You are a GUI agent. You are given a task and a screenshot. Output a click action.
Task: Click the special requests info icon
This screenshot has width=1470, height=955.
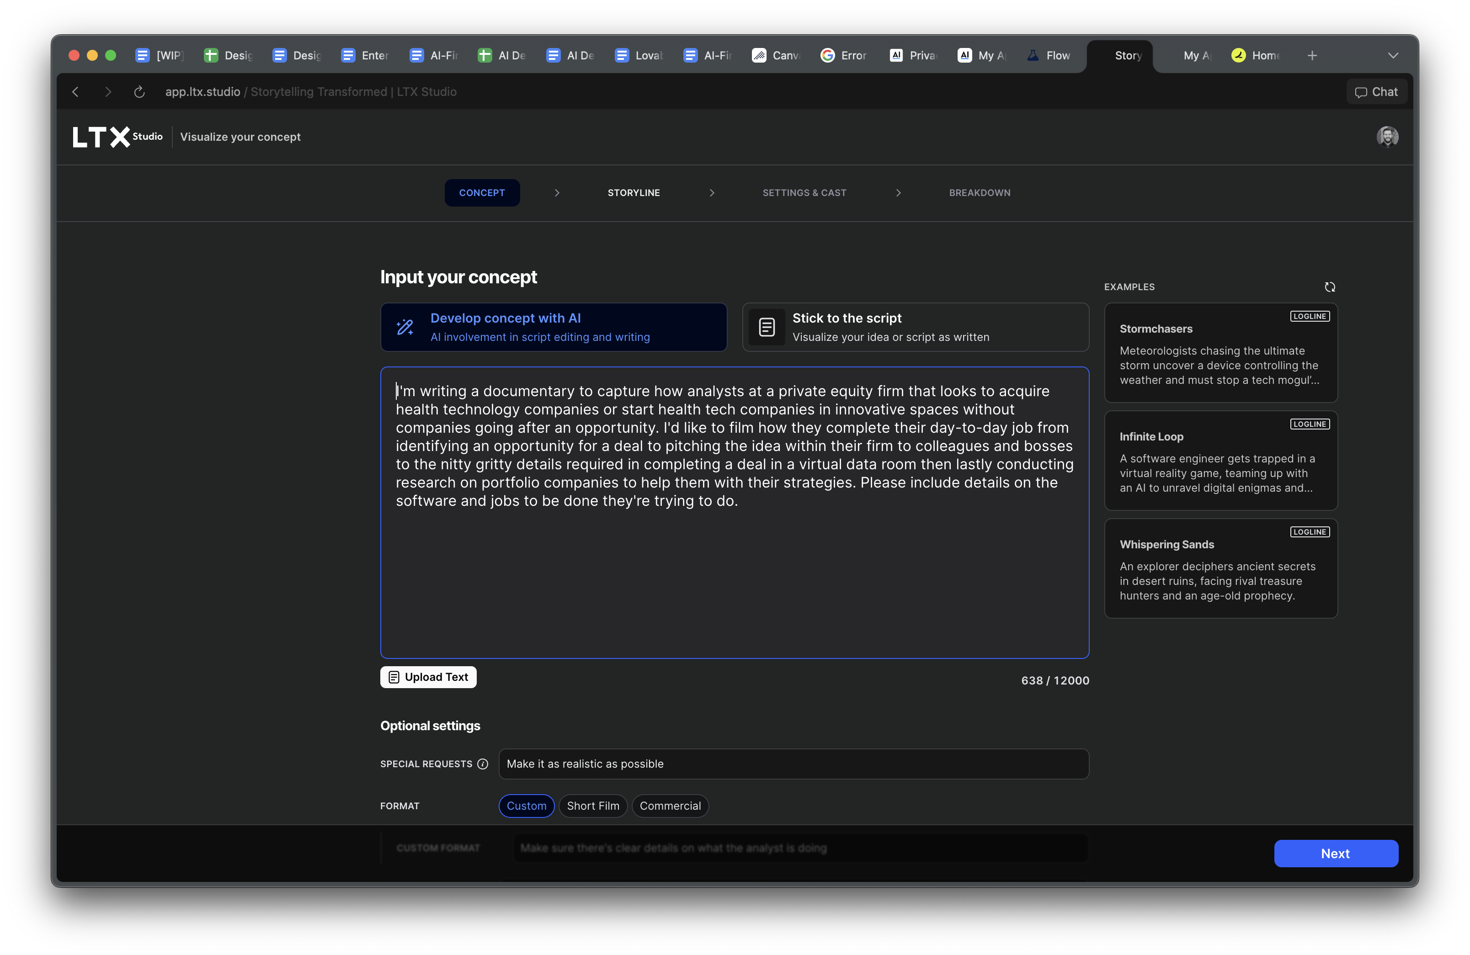click(483, 764)
